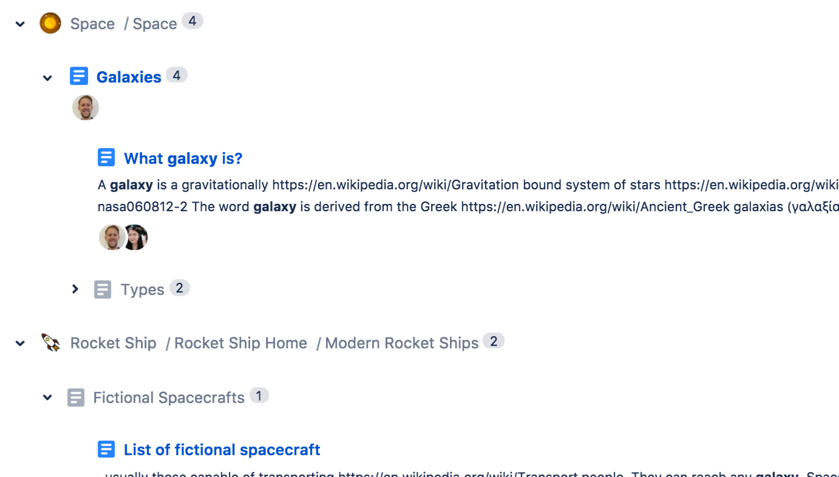
Task: Open the What galaxy is? page
Action: coord(183,158)
